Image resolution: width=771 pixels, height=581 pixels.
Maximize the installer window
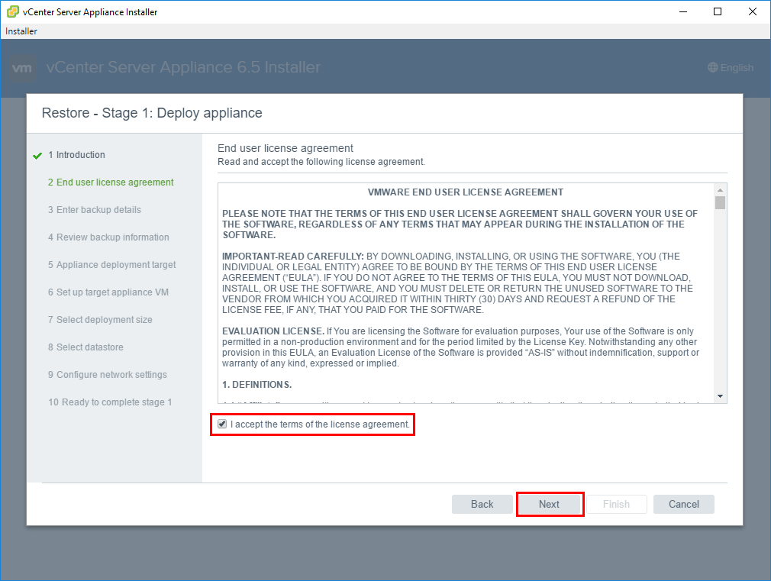coord(718,11)
